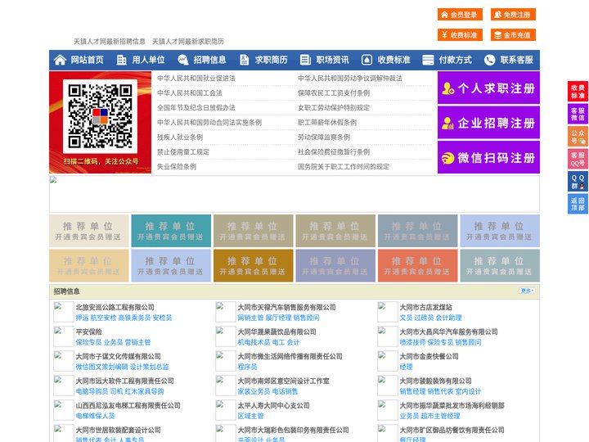Open 中华人民共和国就业促进法 link

pyautogui.click(x=196, y=79)
